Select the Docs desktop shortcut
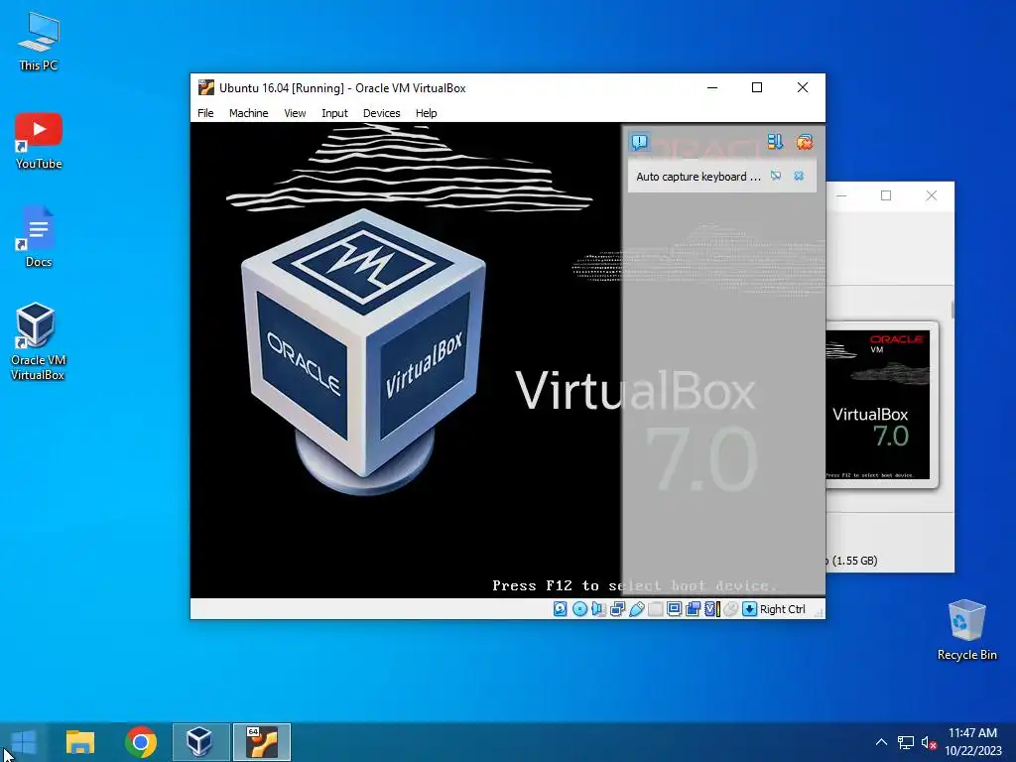The image size is (1016, 762). click(x=39, y=236)
